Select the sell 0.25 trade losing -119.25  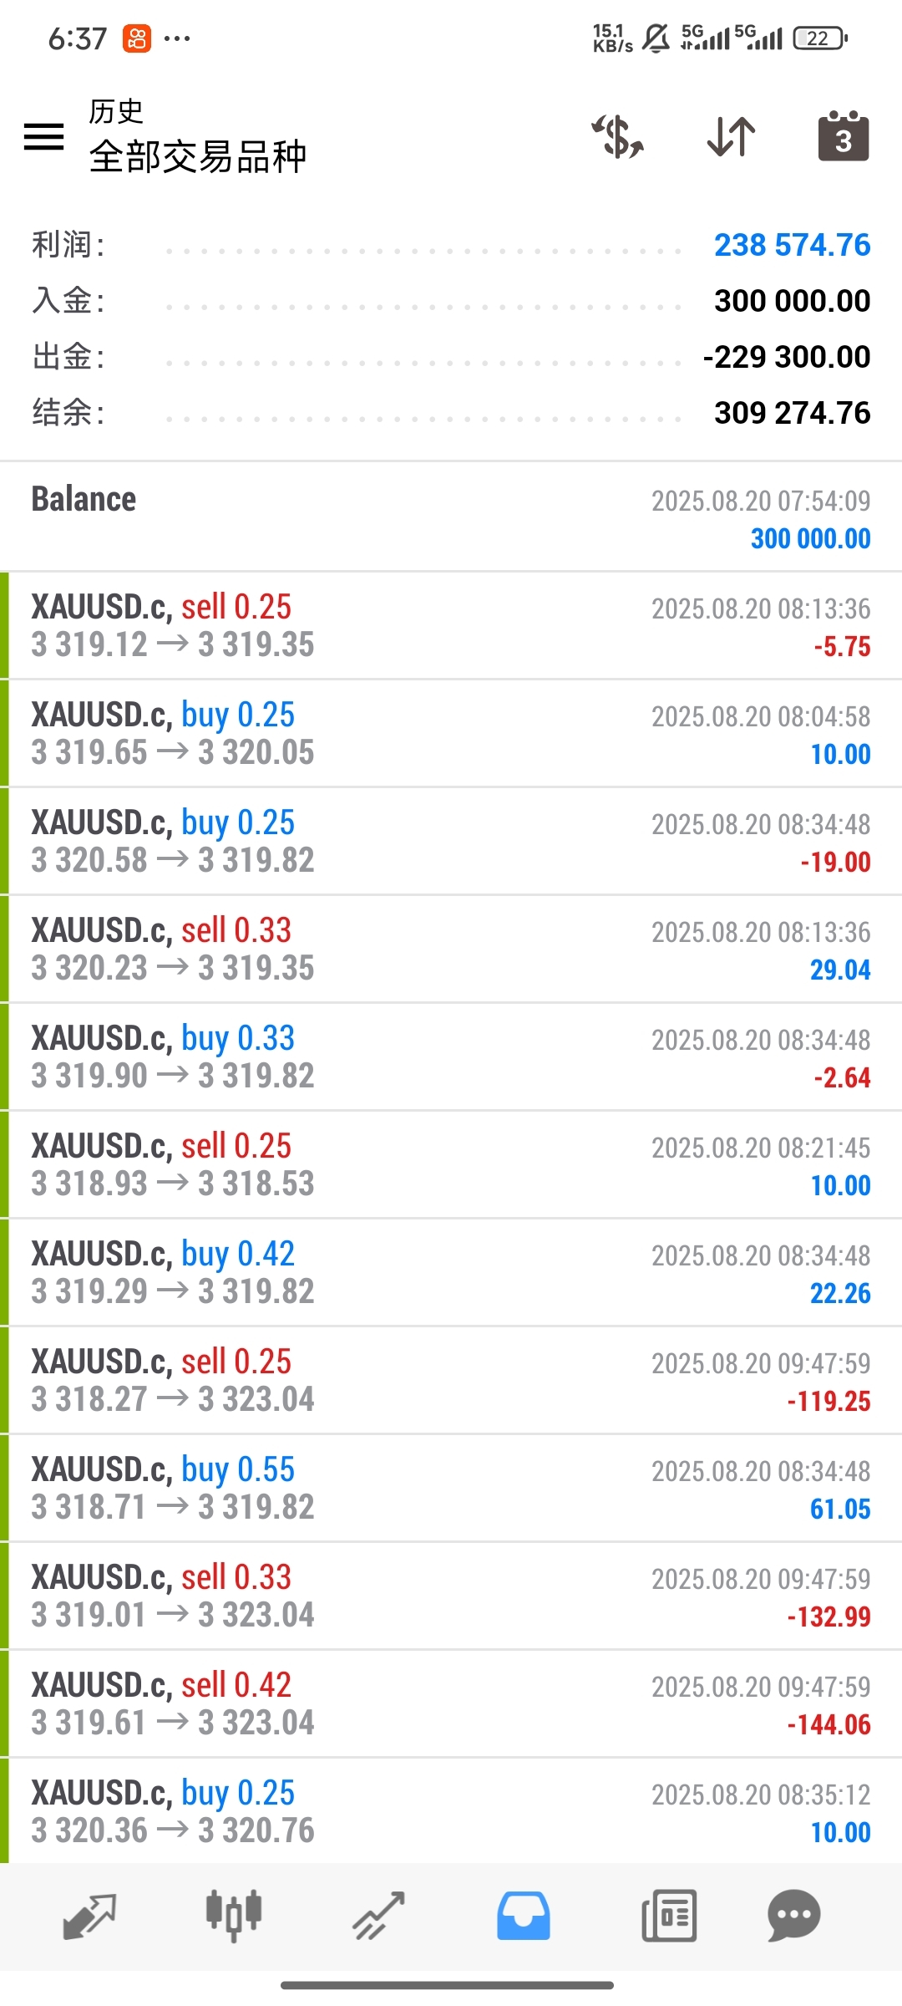(x=451, y=1380)
